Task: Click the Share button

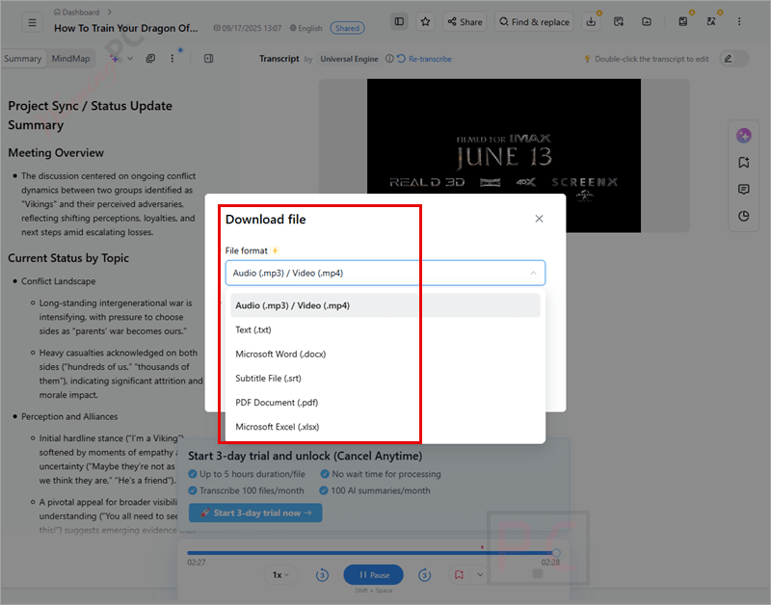Action: [x=465, y=21]
